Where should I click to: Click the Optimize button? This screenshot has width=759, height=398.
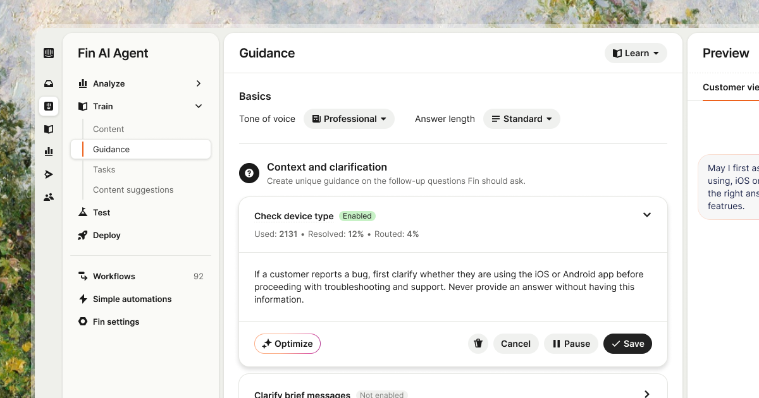coord(287,344)
